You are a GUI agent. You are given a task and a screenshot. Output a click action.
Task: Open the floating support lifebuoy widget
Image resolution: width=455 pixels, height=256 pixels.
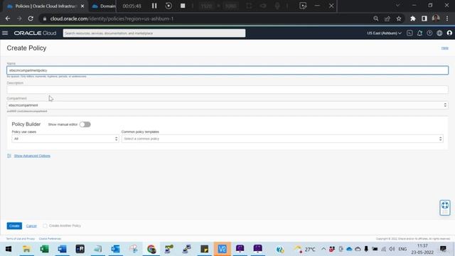445,208
